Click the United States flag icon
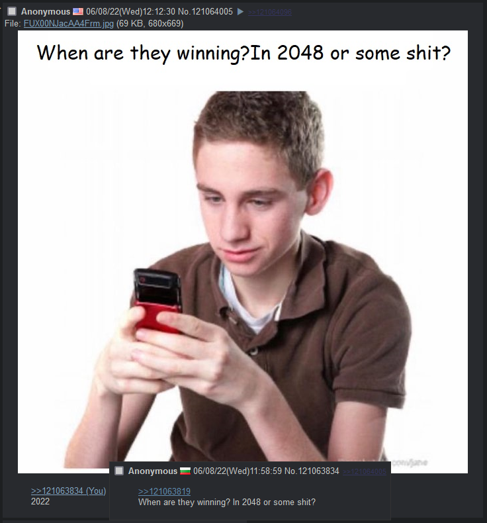487x523 pixels. tap(78, 12)
